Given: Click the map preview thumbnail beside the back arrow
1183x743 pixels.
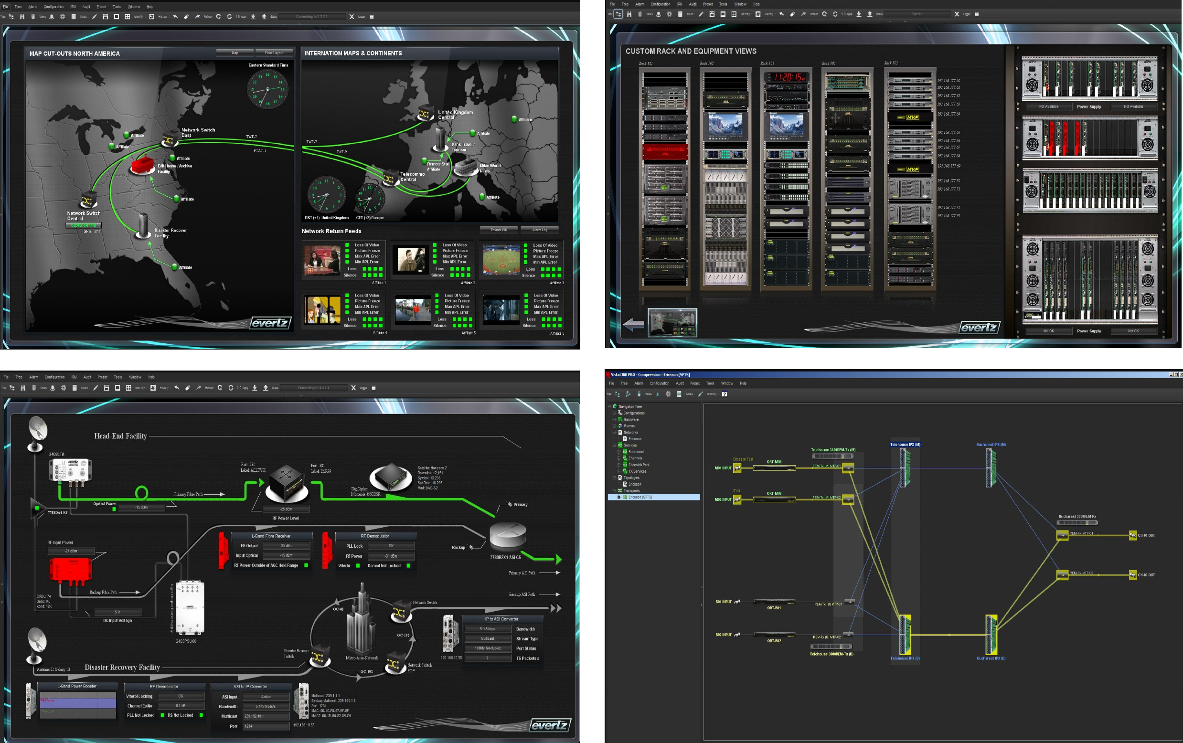Looking at the screenshot, I should point(672,323).
